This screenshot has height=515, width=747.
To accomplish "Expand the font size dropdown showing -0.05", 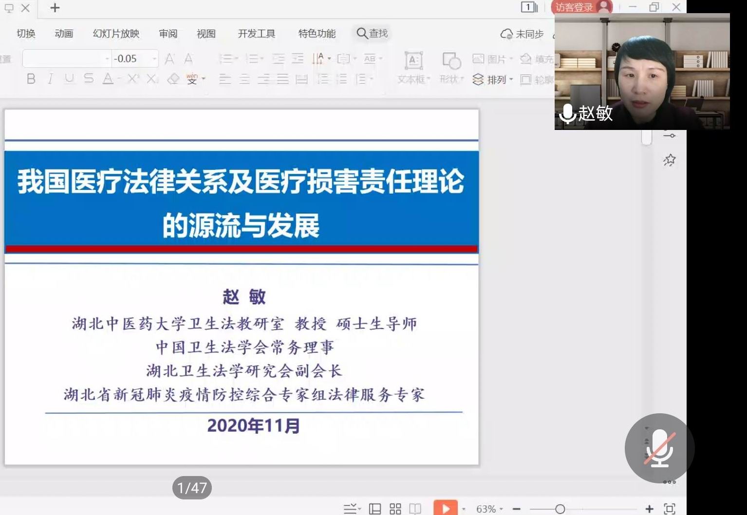I will point(154,59).
